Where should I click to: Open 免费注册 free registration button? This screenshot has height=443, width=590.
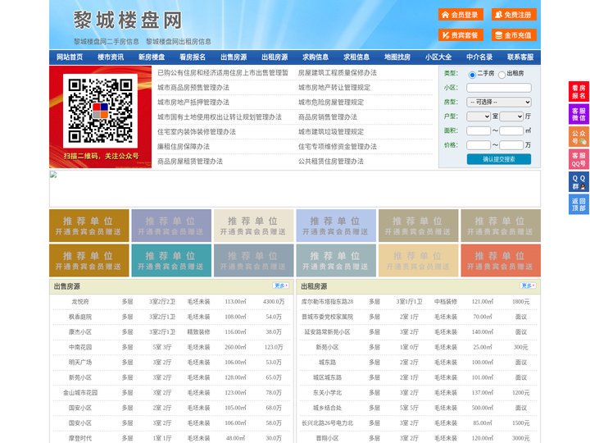(x=514, y=15)
